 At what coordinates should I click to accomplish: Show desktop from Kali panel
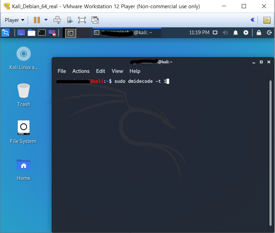(x=21, y=33)
